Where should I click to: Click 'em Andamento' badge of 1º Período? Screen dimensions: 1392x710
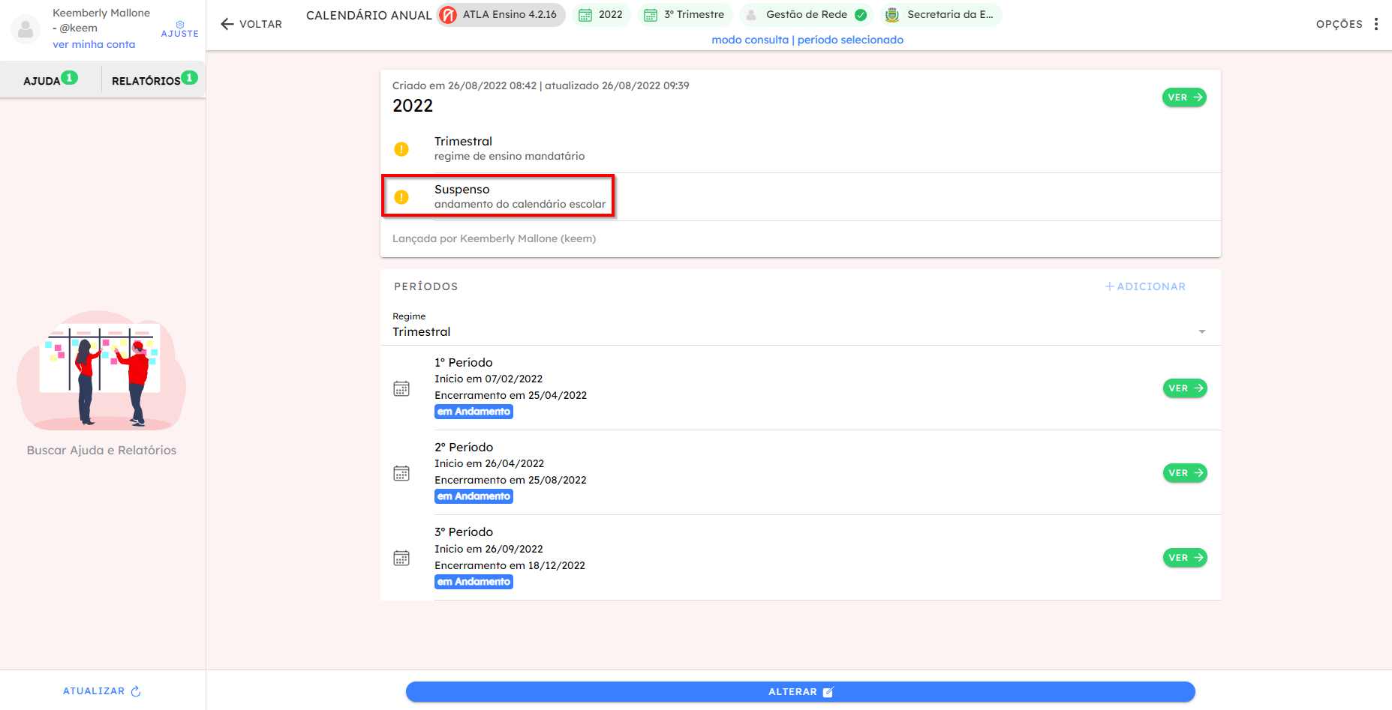coord(474,412)
